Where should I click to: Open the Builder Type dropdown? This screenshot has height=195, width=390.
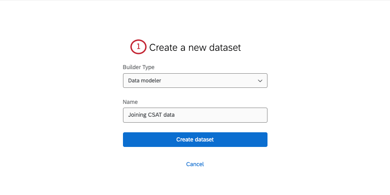click(195, 81)
